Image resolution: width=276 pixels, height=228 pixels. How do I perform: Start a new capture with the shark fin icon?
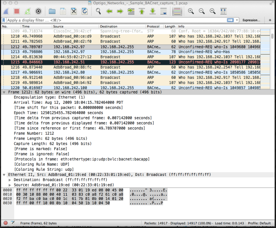[6, 11]
